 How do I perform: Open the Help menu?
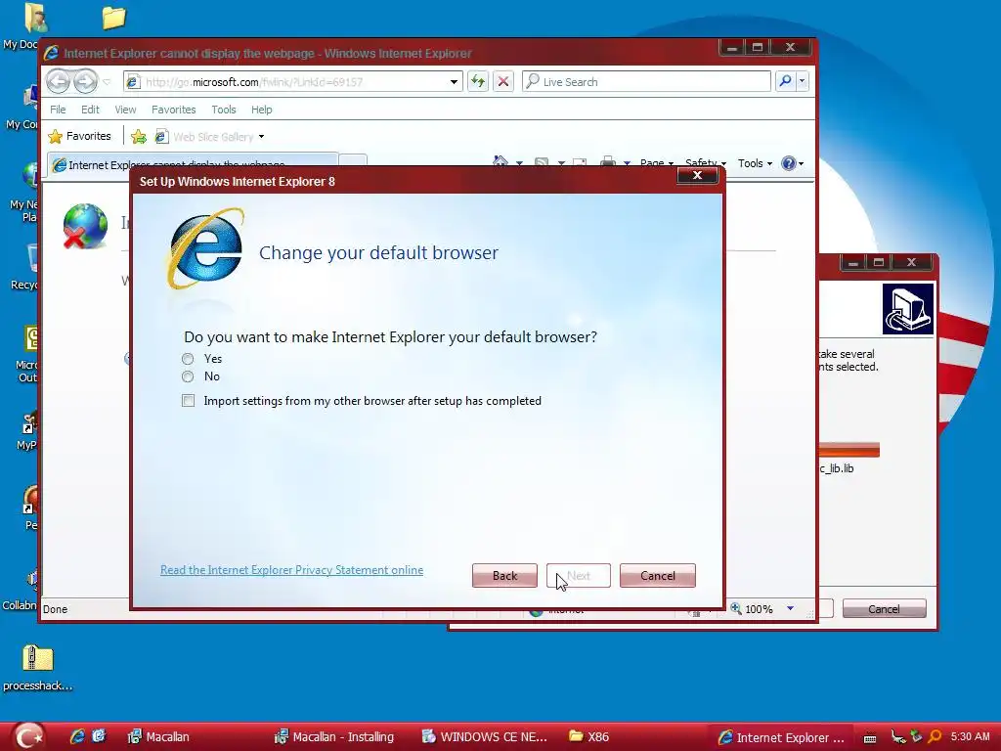(x=261, y=110)
